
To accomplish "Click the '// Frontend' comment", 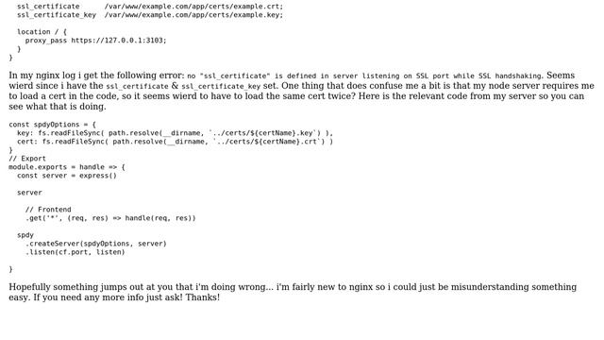I will click(48, 210).
